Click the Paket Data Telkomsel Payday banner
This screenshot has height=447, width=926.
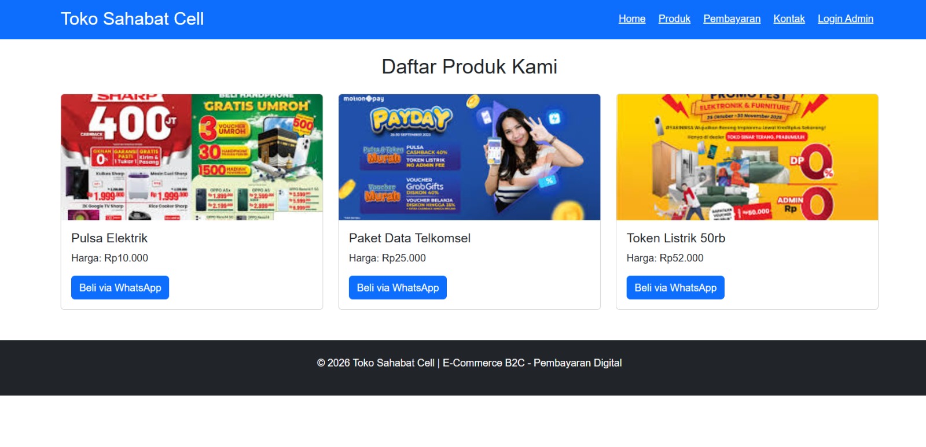pyautogui.click(x=469, y=157)
